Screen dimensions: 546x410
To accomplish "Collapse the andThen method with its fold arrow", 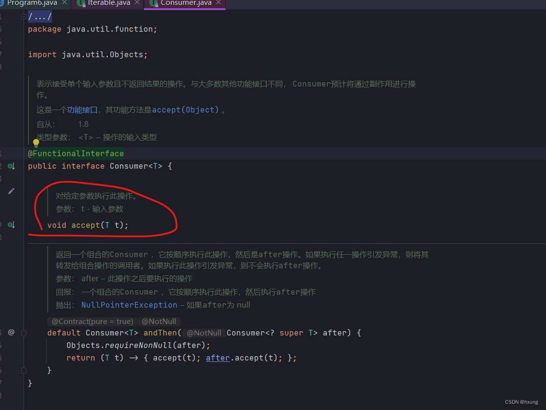I will [x=23, y=333].
